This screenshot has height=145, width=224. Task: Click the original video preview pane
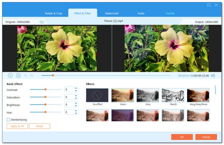pos(57,48)
